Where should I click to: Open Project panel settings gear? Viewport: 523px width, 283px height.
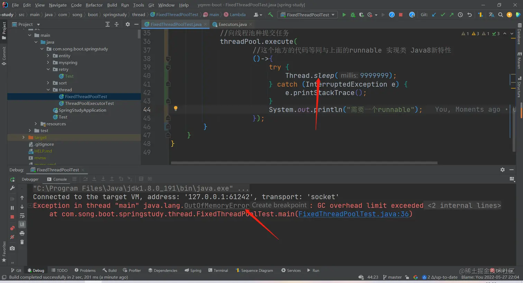pyautogui.click(x=128, y=24)
